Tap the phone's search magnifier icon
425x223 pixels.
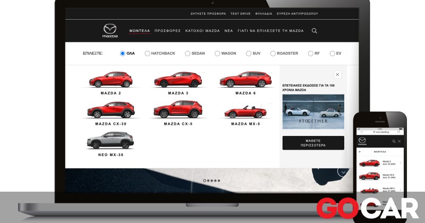coord(393,141)
